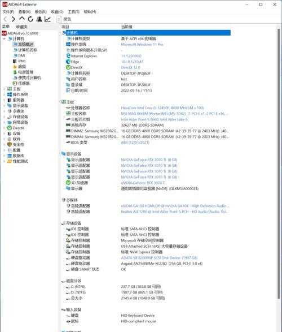Expand the DirectX tree node
Image resolution: width=282 pixels, height=332 pixels.
4,128
